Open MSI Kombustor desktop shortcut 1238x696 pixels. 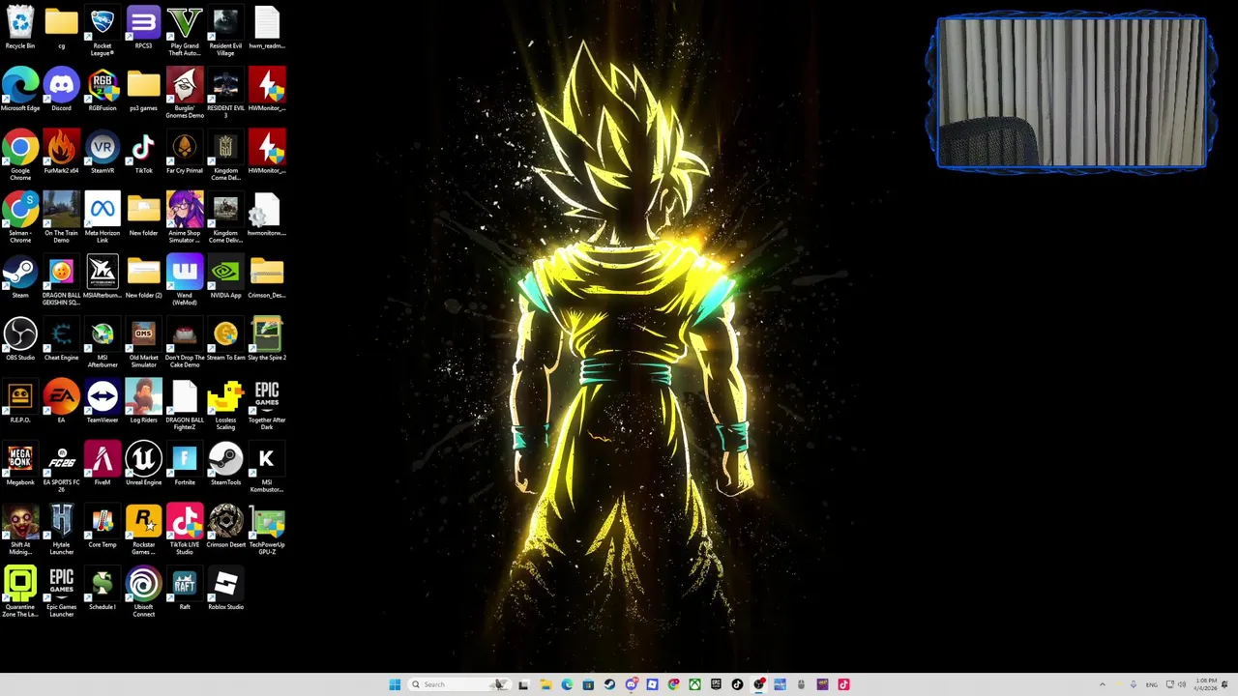coord(267,467)
